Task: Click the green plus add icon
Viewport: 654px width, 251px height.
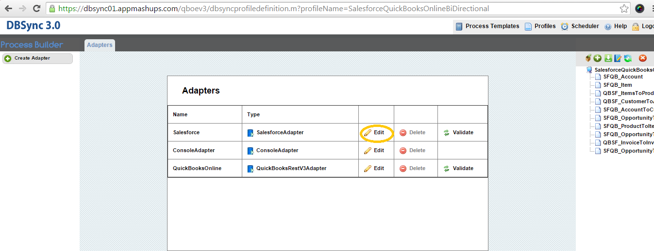Action: click(597, 58)
